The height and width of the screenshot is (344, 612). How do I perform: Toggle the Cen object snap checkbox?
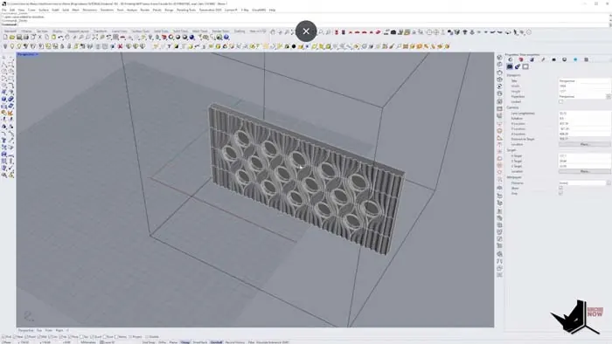pos(51,337)
